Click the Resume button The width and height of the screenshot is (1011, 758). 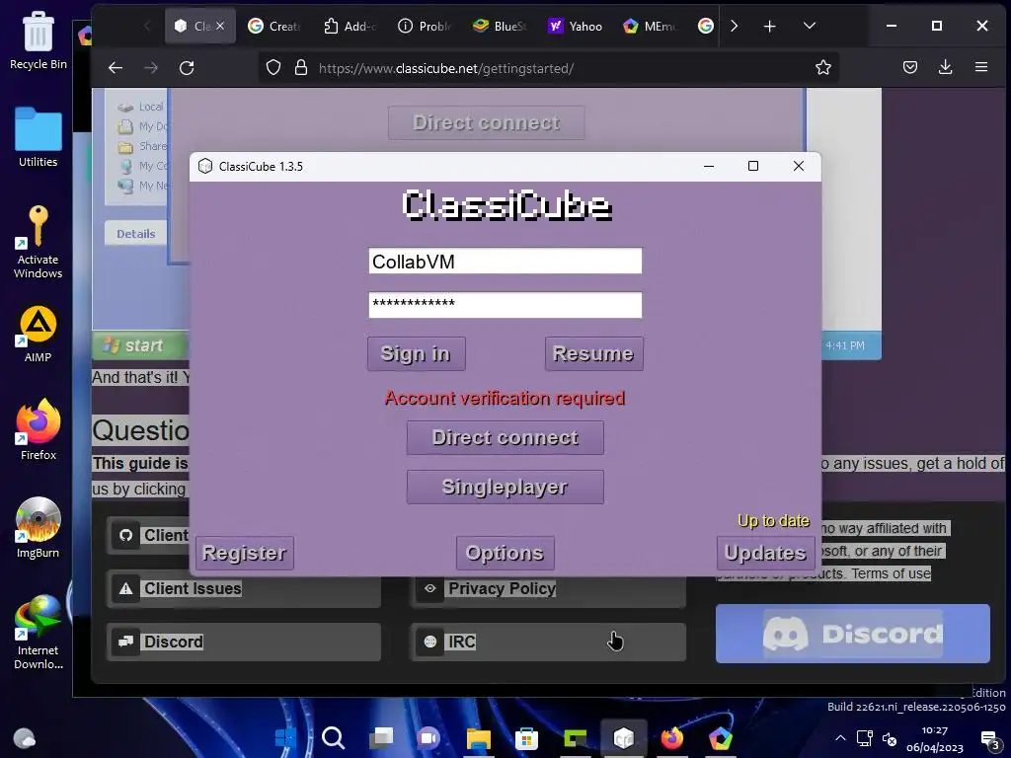(x=593, y=353)
